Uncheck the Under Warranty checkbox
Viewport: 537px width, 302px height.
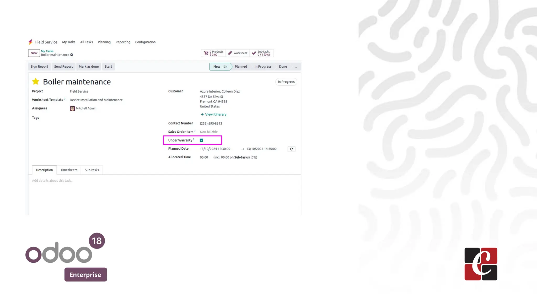pos(201,140)
